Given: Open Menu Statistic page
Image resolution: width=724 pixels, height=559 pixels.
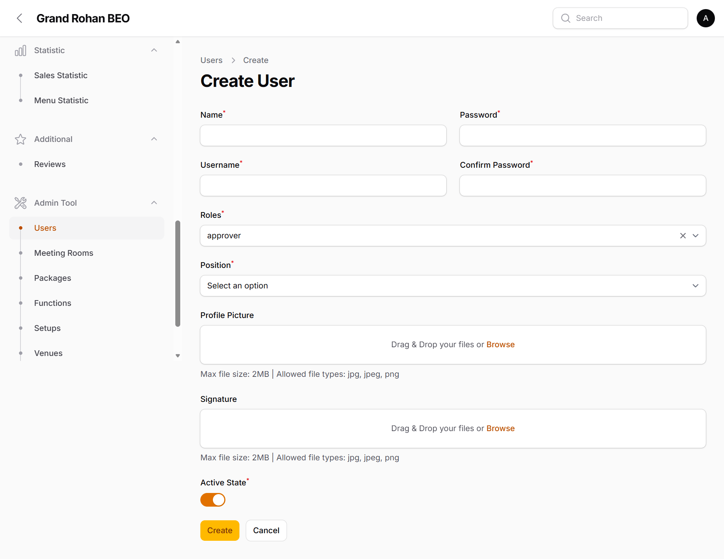Looking at the screenshot, I should click(x=61, y=101).
